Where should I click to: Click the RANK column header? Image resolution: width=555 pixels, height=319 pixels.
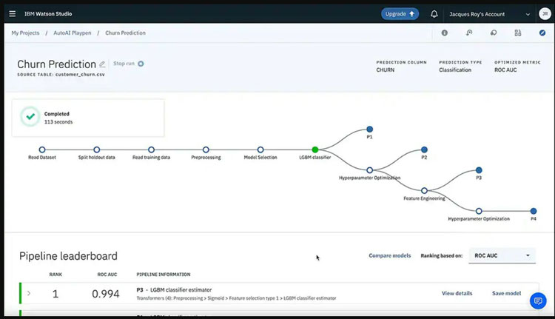[x=55, y=275]
